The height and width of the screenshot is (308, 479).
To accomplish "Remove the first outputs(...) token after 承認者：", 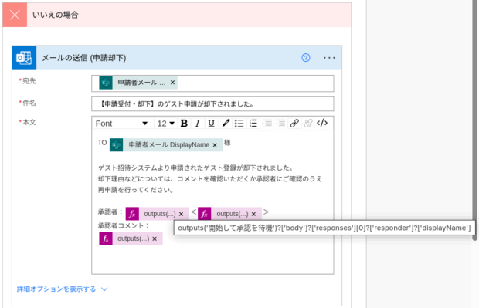I will pos(181,214).
